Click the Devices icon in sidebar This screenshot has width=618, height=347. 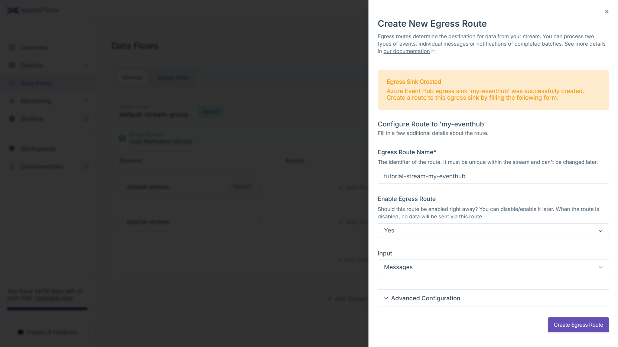pos(12,65)
